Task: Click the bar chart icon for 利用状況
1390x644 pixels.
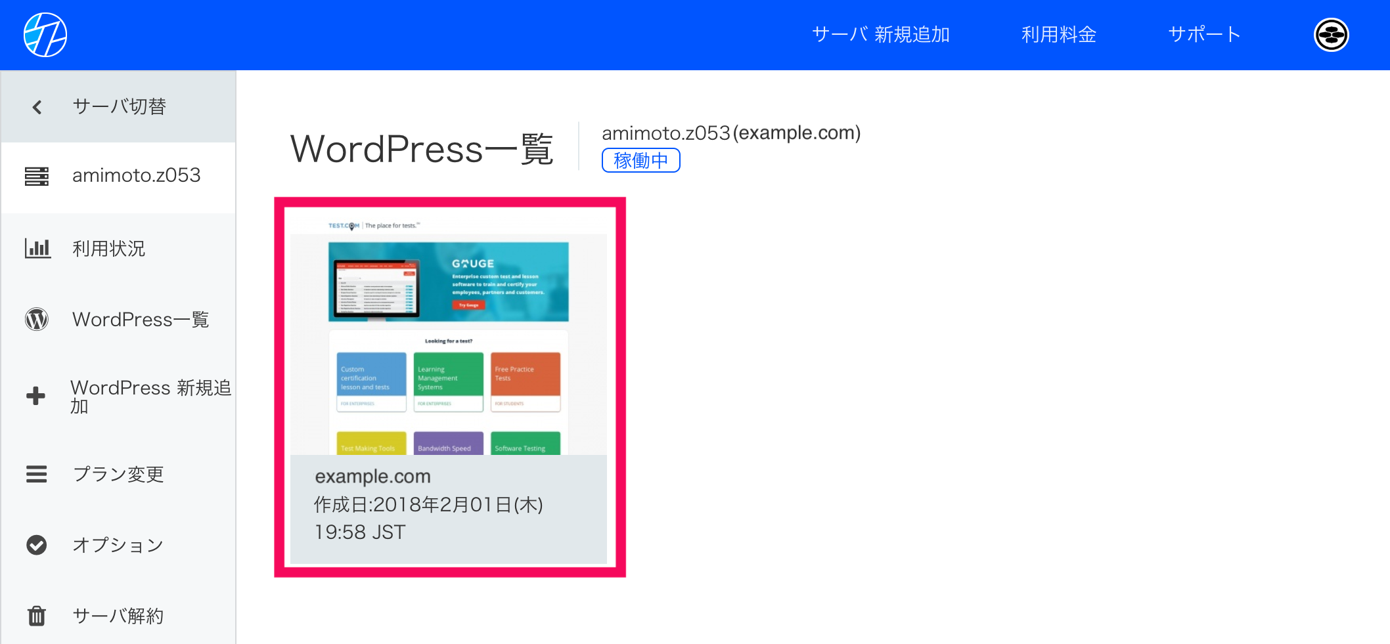Action: click(37, 249)
